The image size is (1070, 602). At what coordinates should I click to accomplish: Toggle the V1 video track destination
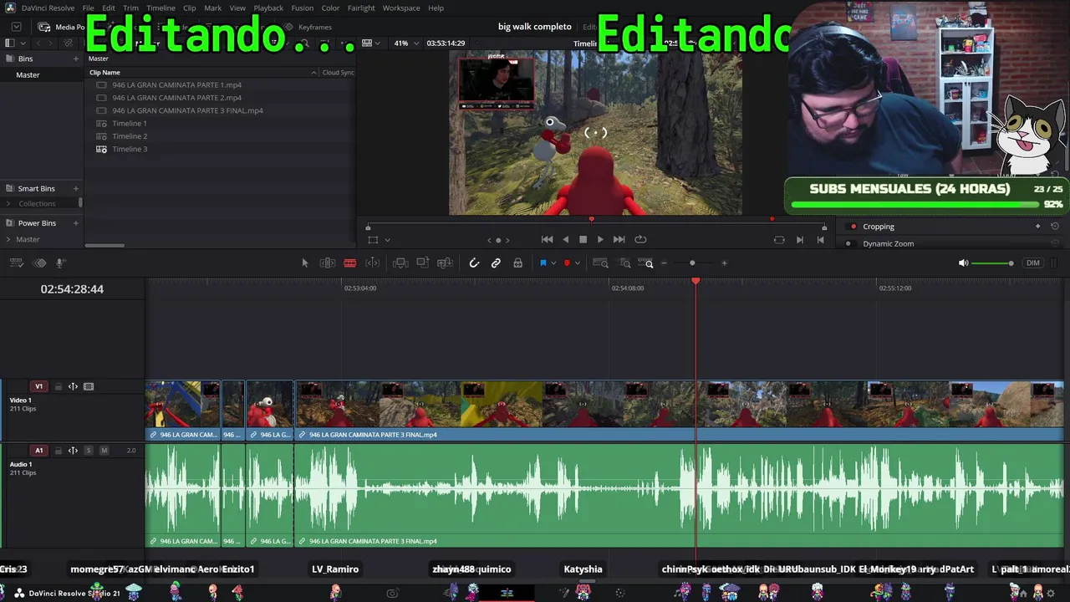[x=38, y=386]
